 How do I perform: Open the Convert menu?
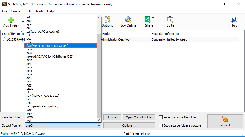point(17,11)
